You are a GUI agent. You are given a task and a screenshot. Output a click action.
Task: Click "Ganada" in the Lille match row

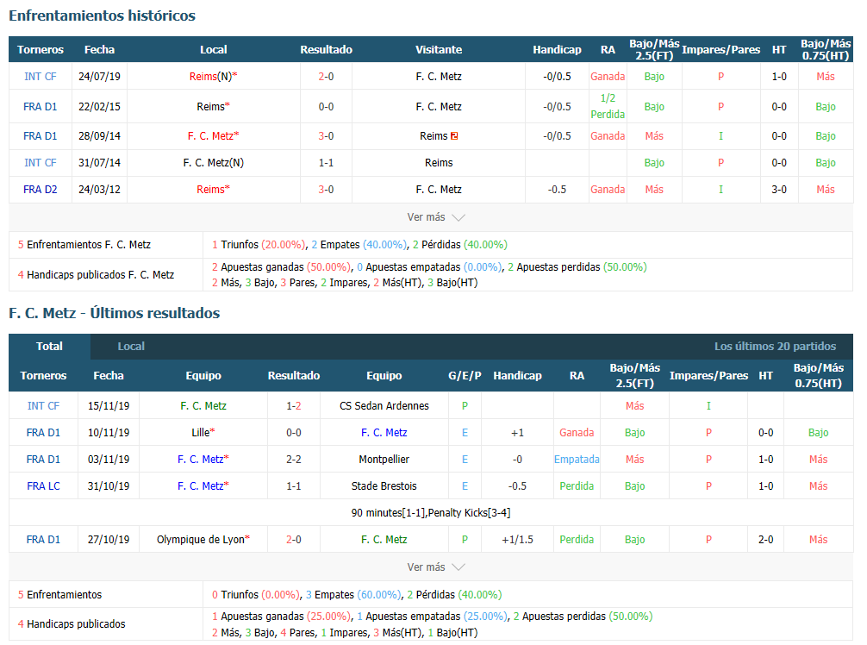[x=577, y=433]
